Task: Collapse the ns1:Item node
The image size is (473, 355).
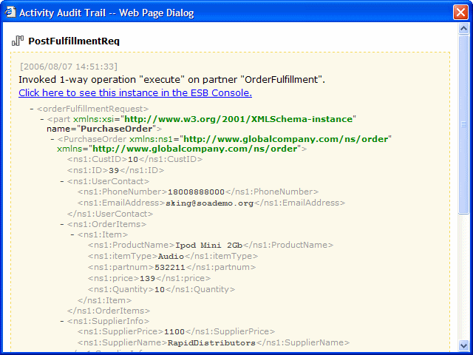Action: click(72, 234)
